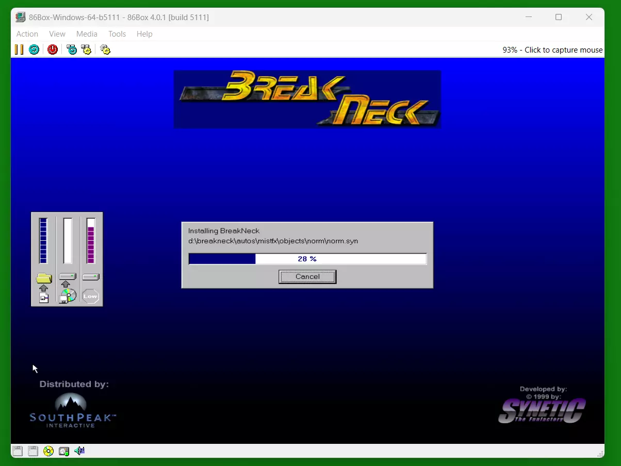This screenshot has height=466, width=621.
Task: Minimize the 86Box window
Action: [528, 17]
